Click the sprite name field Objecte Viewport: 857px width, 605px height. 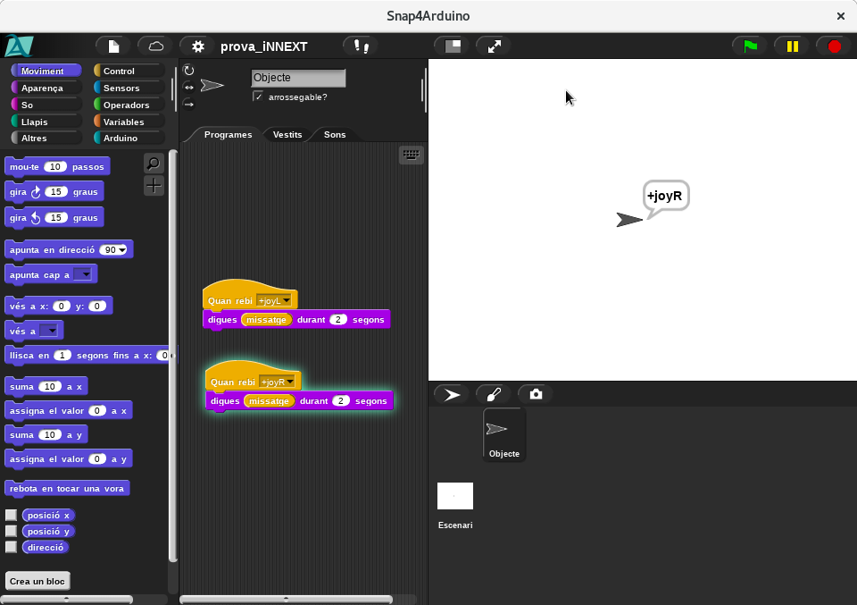(298, 78)
